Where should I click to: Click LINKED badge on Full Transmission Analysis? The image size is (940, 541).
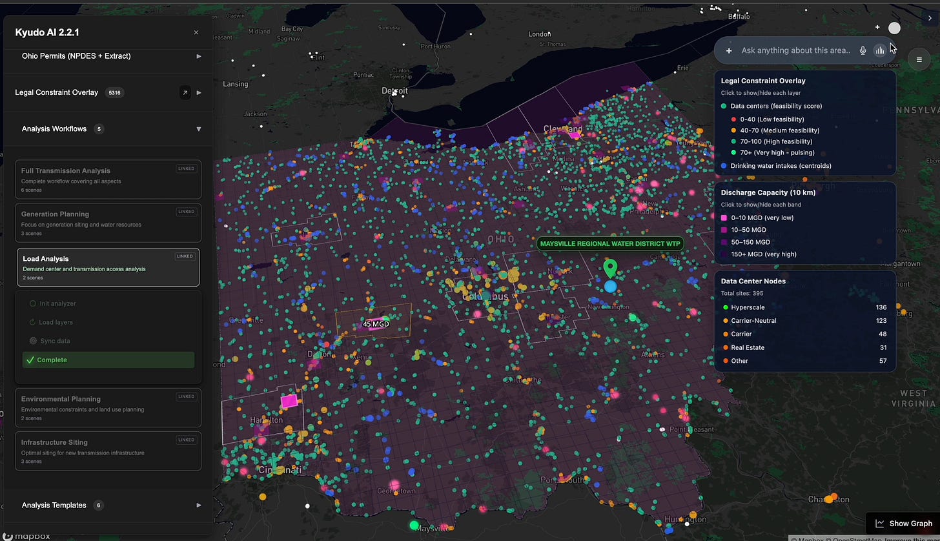click(x=186, y=168)
